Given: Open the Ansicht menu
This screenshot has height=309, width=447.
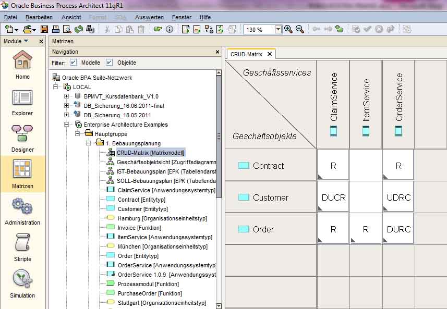Looking at the screenshot, I should [x=71, y=17].
